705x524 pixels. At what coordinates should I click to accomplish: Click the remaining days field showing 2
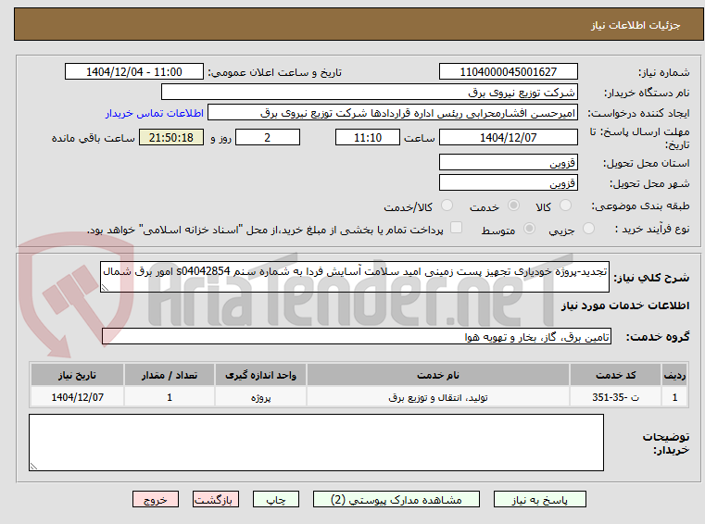click(x=268, y=137)
